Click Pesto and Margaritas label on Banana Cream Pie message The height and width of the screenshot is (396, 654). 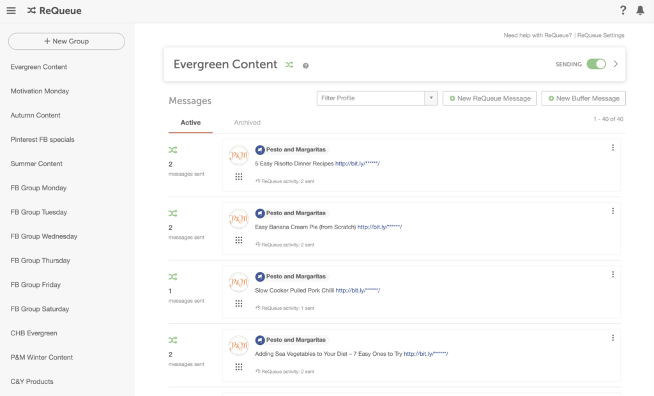click(296, 213)
